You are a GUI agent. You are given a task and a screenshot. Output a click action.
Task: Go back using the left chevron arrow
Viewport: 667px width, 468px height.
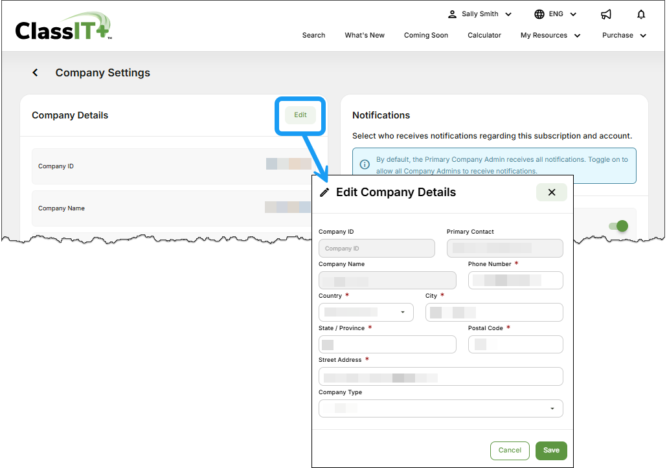tap(36, 72)
